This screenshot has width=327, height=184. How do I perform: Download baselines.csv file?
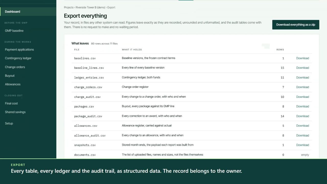(302, 58)
